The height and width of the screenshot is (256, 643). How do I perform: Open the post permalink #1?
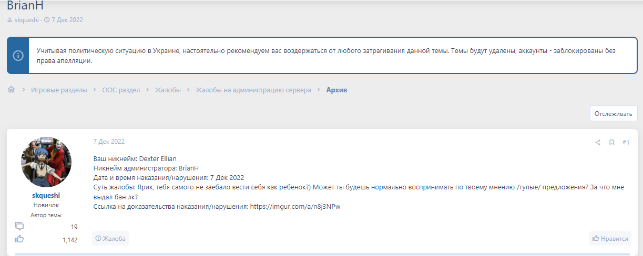click(626, 142)
